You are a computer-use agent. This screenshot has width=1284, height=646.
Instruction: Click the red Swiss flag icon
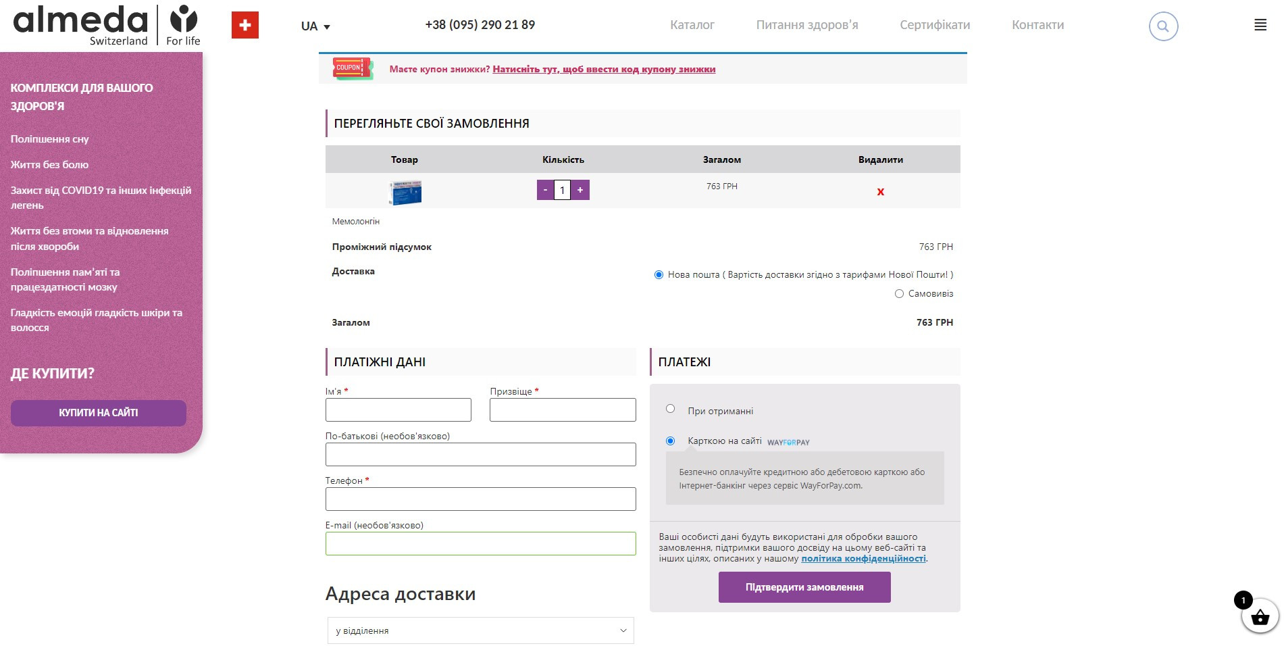tap(245, 26)
